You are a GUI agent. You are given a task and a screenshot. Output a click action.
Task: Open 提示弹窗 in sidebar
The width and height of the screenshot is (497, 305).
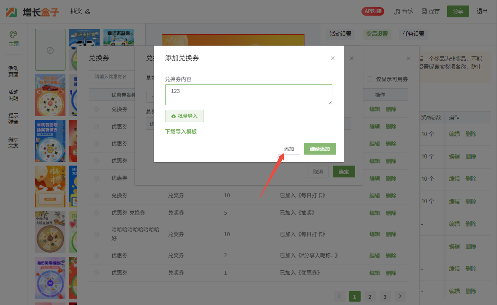pos(14,119)
